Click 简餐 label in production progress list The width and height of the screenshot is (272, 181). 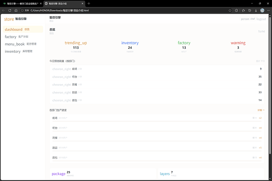click(x=55, y=138)
